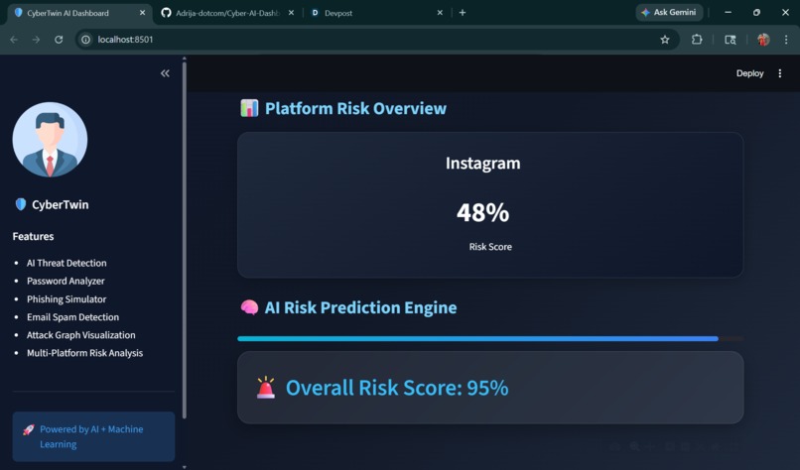Open the Streamlit three-dot main menu
This screenshot has width=800, height=470.
pyautogui.click(x=779, y=73)
